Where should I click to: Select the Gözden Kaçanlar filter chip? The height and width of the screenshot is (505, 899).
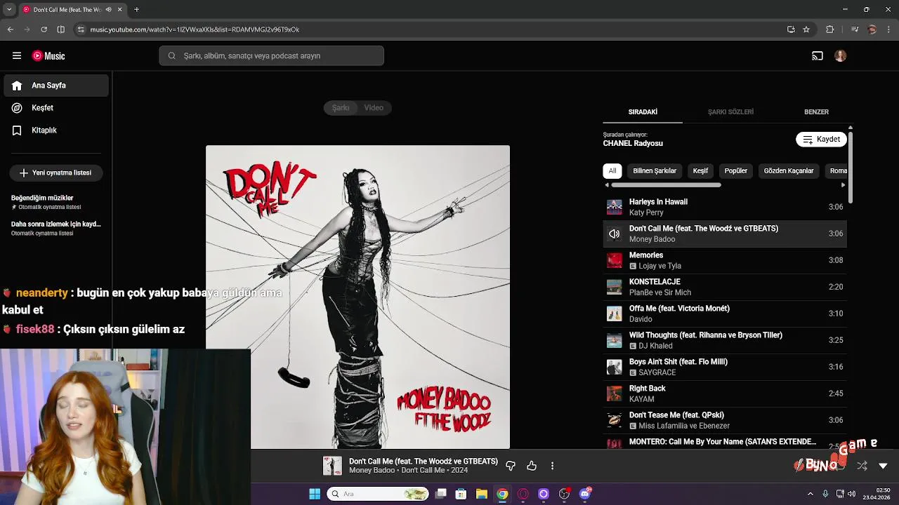click(789, 171)
